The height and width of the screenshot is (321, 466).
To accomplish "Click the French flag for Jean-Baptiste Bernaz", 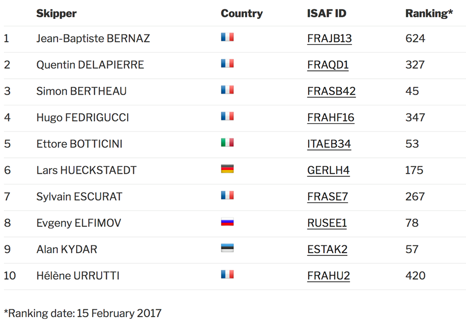I will [x=227, y=37].
